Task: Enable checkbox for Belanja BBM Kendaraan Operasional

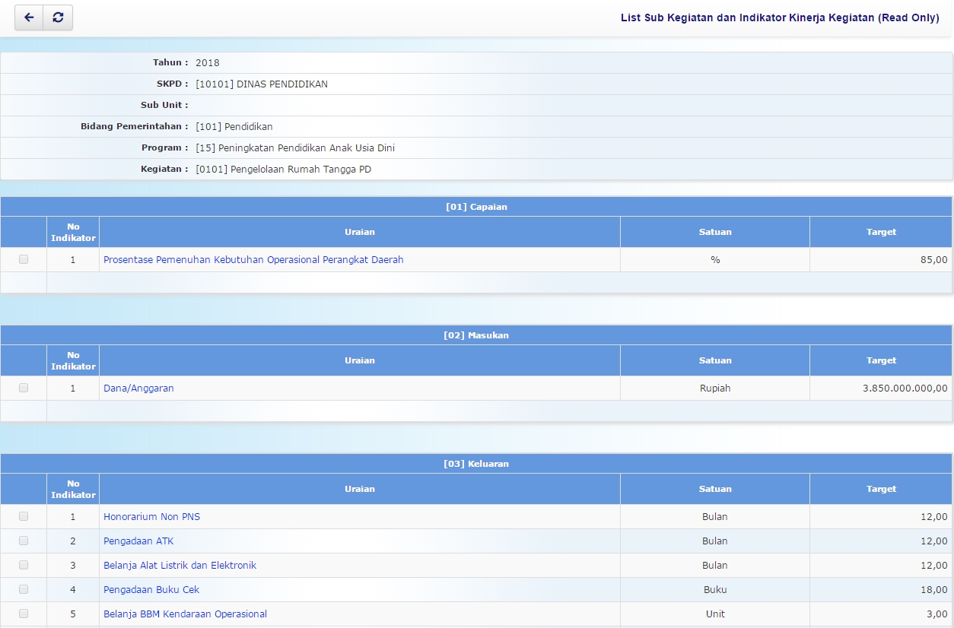Action: pos(24,614)
